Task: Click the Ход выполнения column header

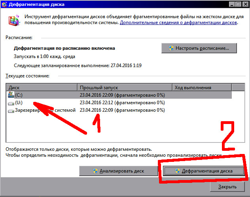Action: click(202, 87)
